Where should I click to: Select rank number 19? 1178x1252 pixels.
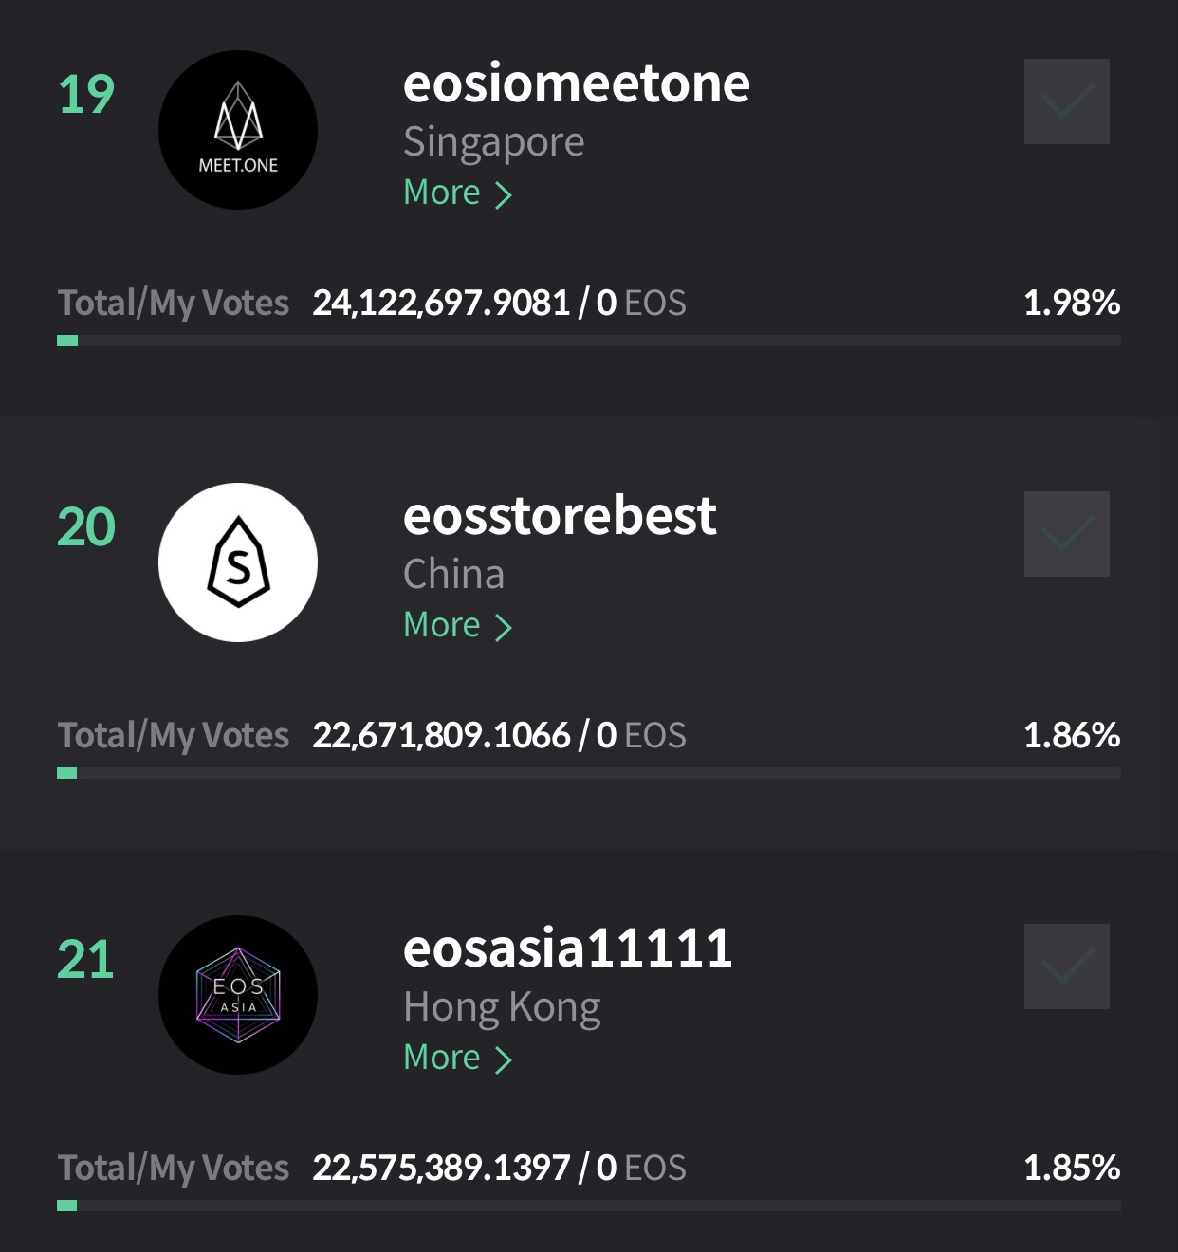point(86,95)
